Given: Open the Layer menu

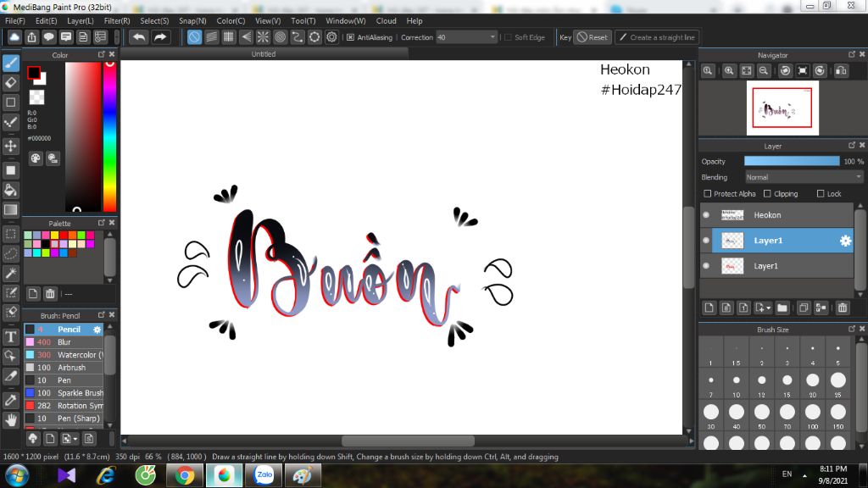Looking at the screenshot, I should point(81,21).
